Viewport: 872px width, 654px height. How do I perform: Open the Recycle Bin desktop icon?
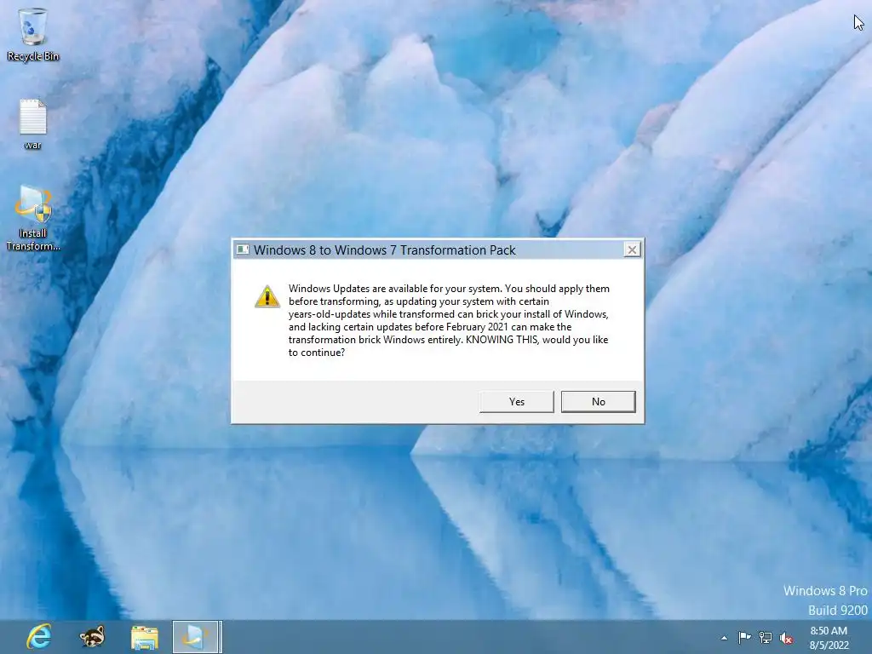point(33,34)
